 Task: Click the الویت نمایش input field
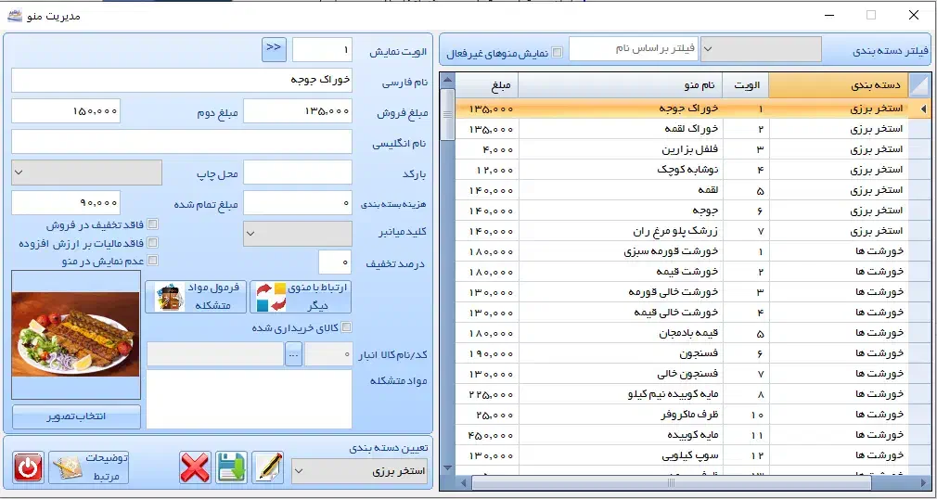coord(322,50)
